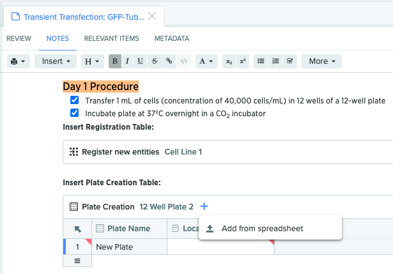
Task: Insert a checklist
Action: click(291, 61)
